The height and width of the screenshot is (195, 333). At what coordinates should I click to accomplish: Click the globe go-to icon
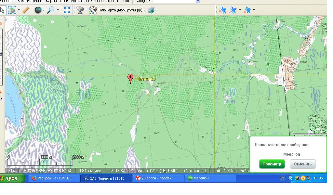(x=38, y=10)
